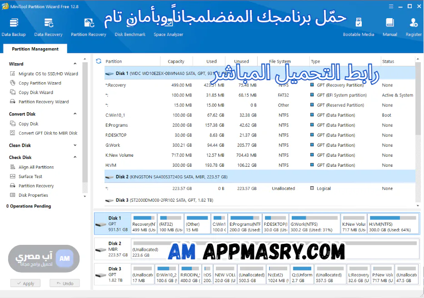
Task: Click the Undo button
Action: click(x=65, y=283)
